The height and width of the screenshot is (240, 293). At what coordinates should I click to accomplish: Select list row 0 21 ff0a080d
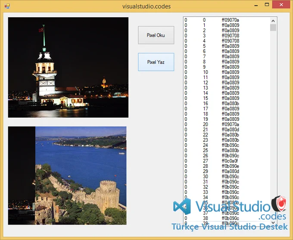[x=227, y=130]
